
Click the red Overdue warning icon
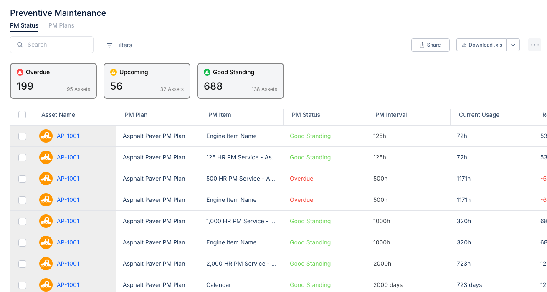pyautogui.click(x=20, y=72)
